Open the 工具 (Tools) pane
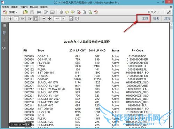Screen dimensions: 174x129 [145, 18]
